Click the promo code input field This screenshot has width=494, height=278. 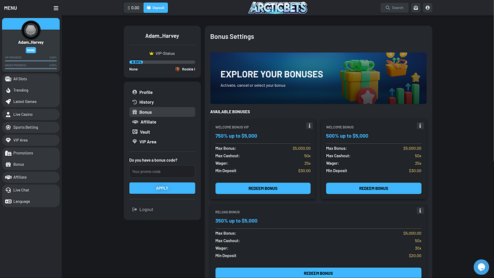click(x=162, y=172)
